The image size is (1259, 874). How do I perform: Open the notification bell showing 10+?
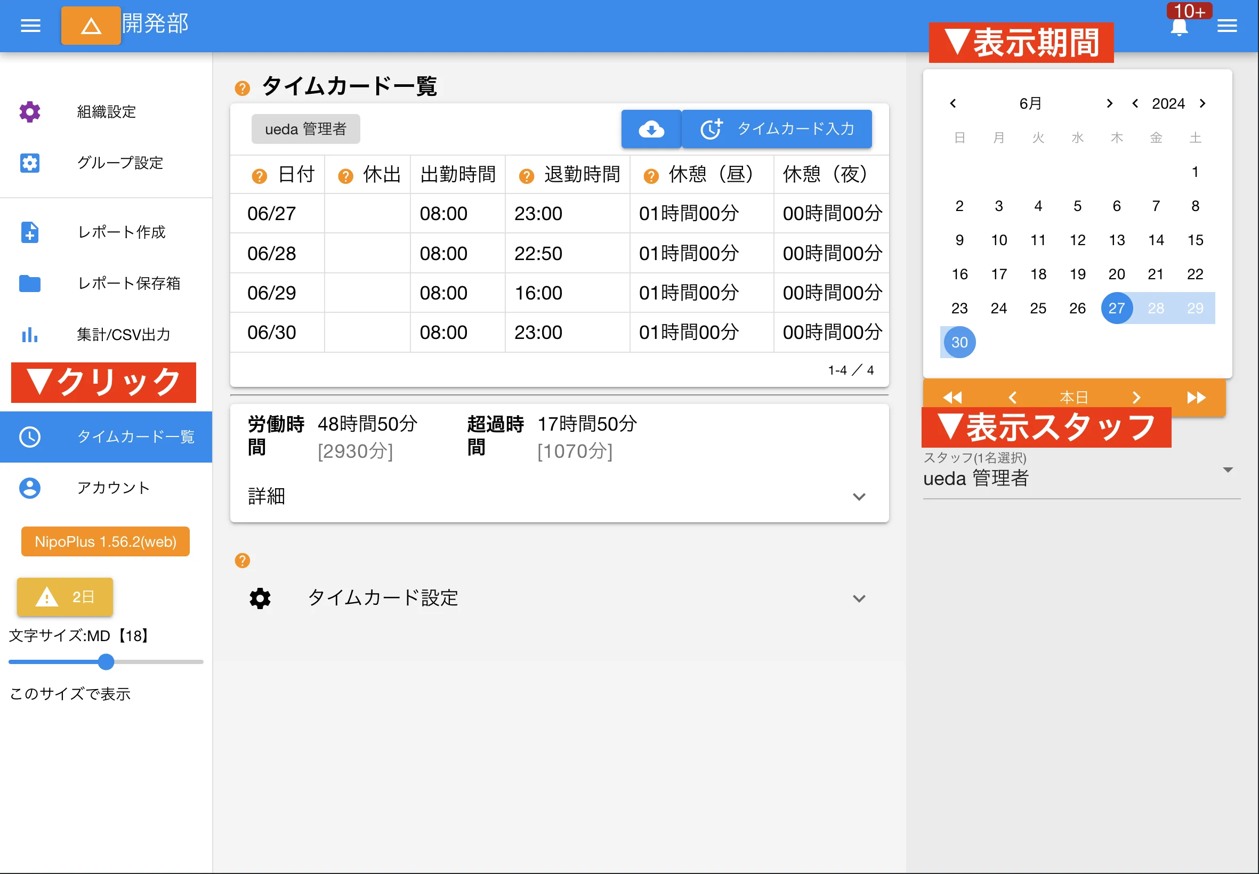click(1180, 26)
